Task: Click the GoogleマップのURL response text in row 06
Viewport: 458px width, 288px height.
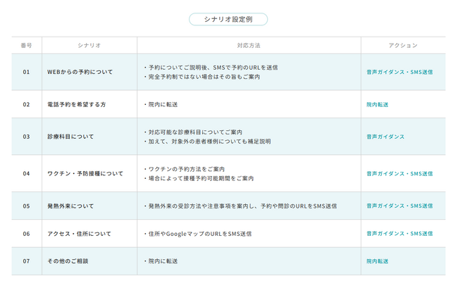Action: [x=199, y=233]
